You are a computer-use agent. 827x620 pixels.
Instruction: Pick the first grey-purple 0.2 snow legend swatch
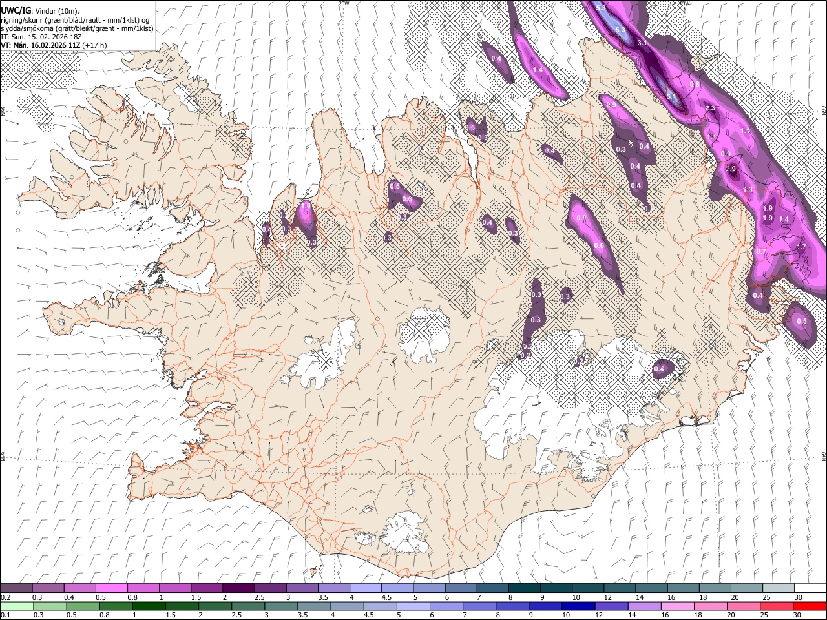pos(16,588)
